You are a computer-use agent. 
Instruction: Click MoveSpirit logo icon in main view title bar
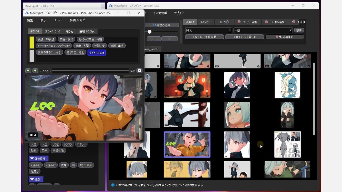click(x=111, y=6)
